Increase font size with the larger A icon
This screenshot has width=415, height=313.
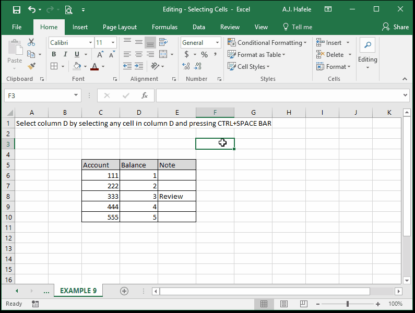coord(100,54)
